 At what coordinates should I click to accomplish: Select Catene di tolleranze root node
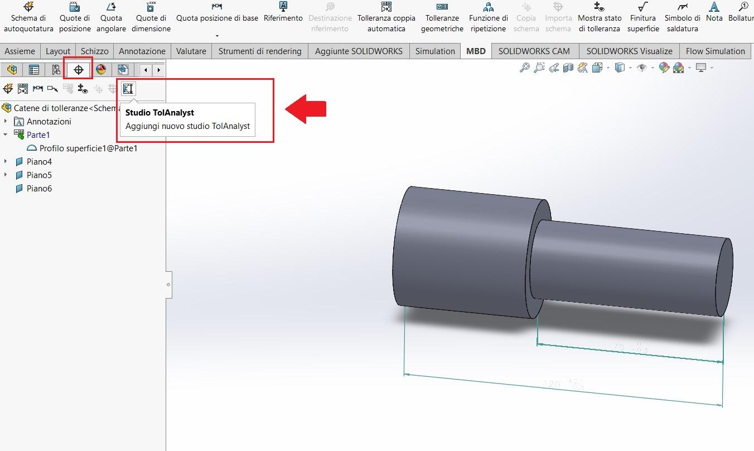click(61, 108)
